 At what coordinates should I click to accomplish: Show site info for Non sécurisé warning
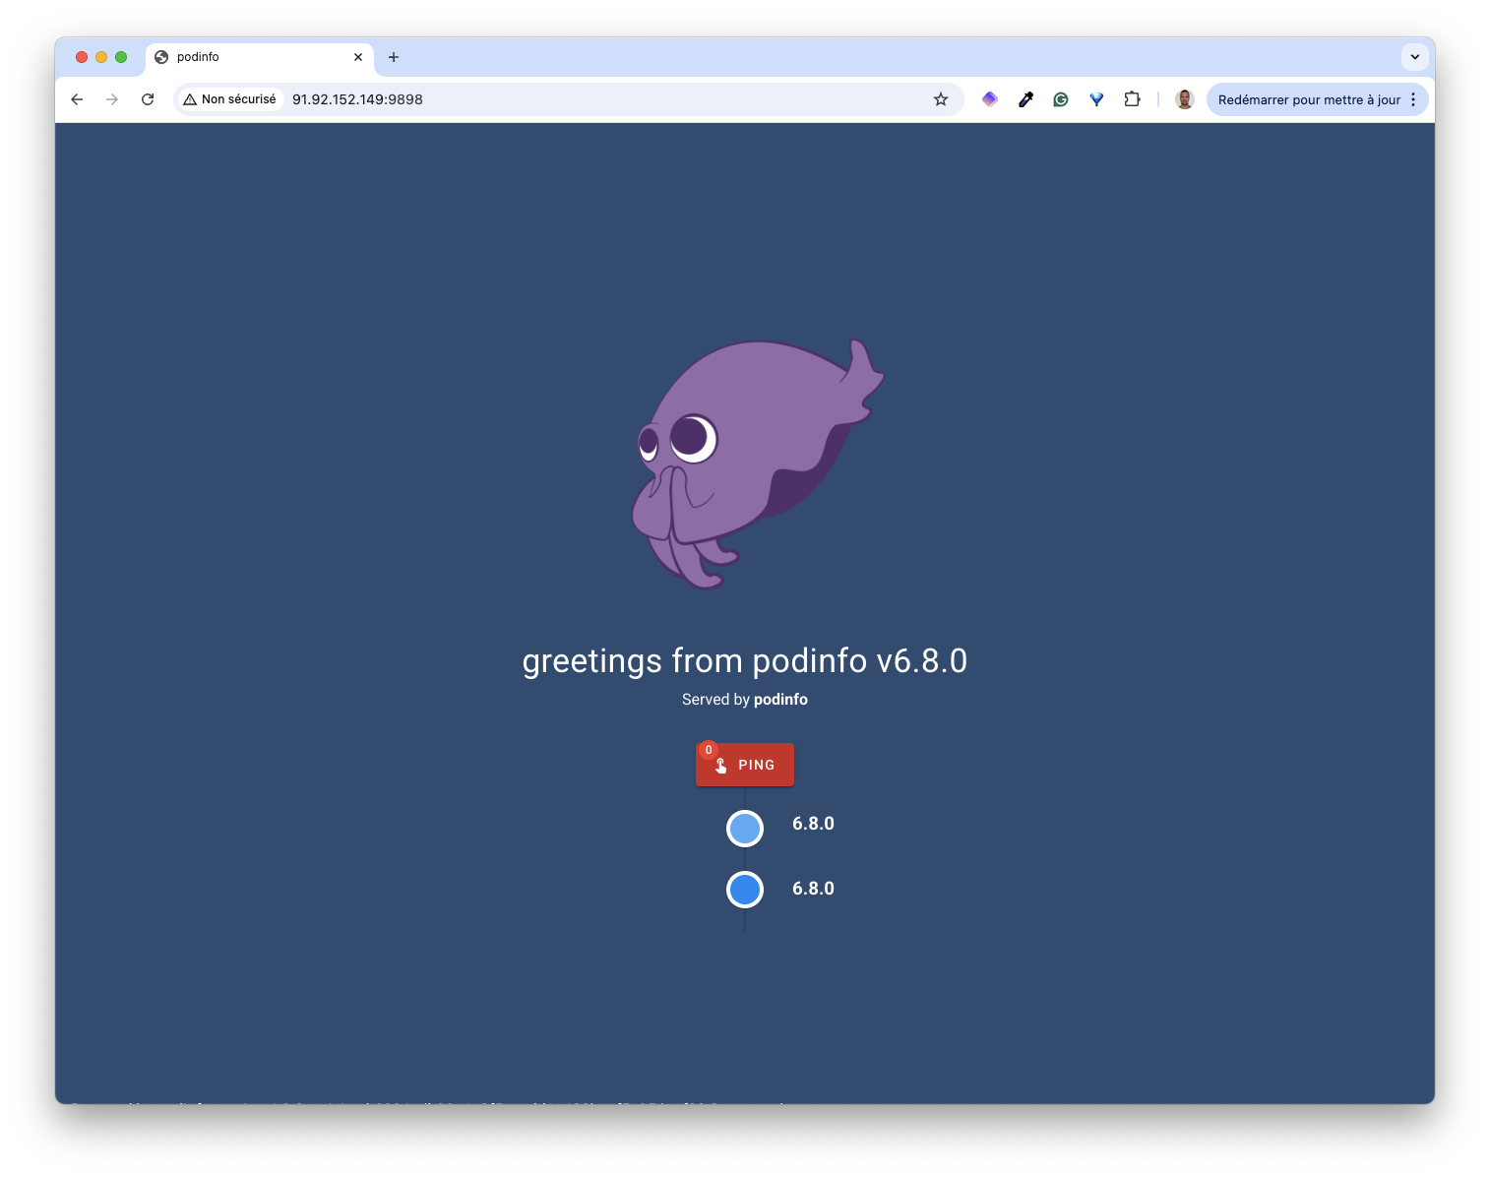pos(230,99)
